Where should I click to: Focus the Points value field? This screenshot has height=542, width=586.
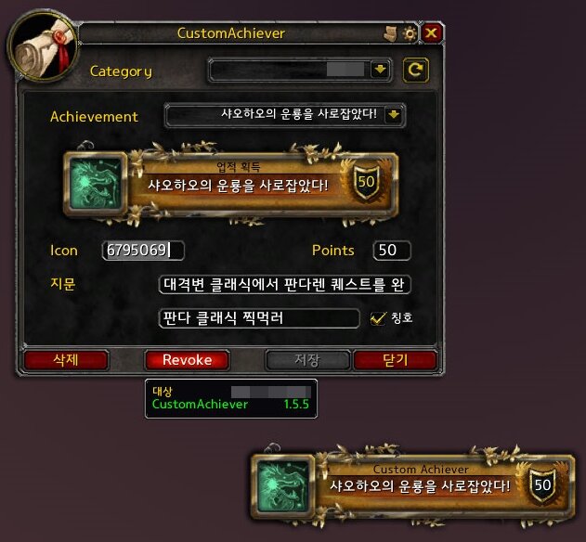pos(392,251)
